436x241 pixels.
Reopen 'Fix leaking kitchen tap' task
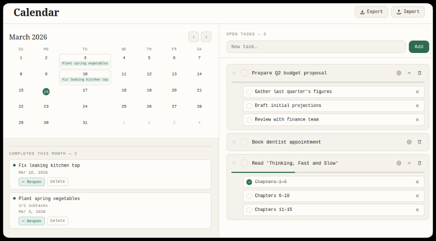click(x=31, y=182)
